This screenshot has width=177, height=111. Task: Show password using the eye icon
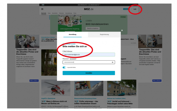[113, 62]
